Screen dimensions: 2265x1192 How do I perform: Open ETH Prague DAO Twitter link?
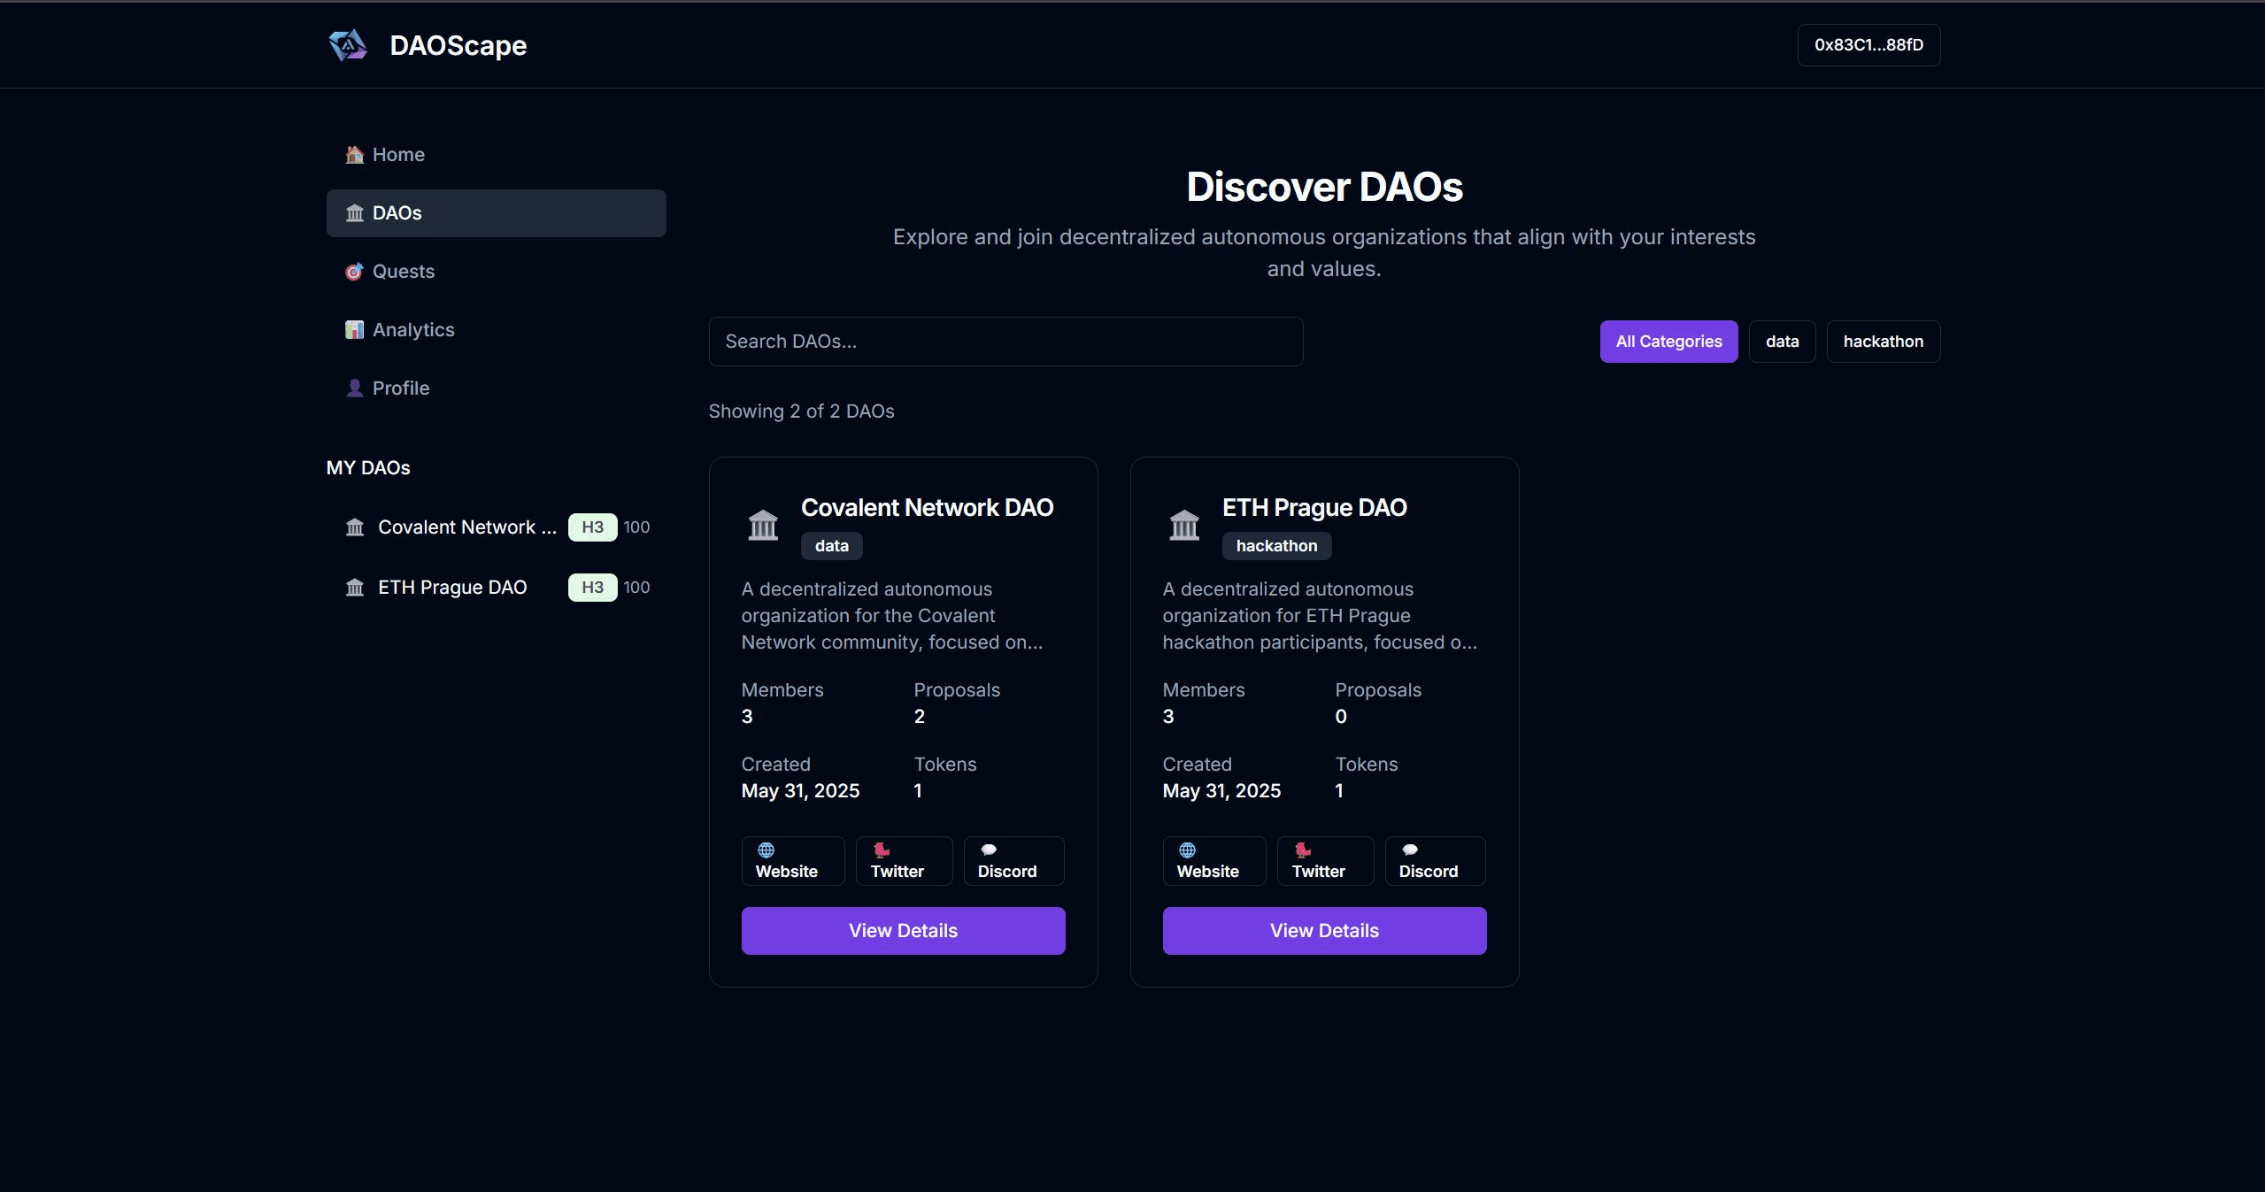1324,861
